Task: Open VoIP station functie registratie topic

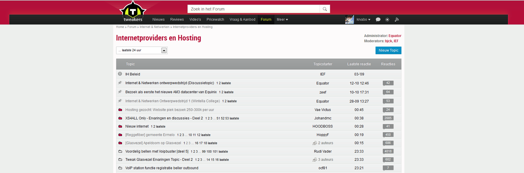Action: (x=162, y=168)
